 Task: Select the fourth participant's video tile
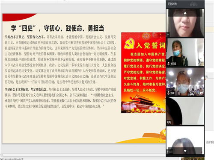(185, 111)
